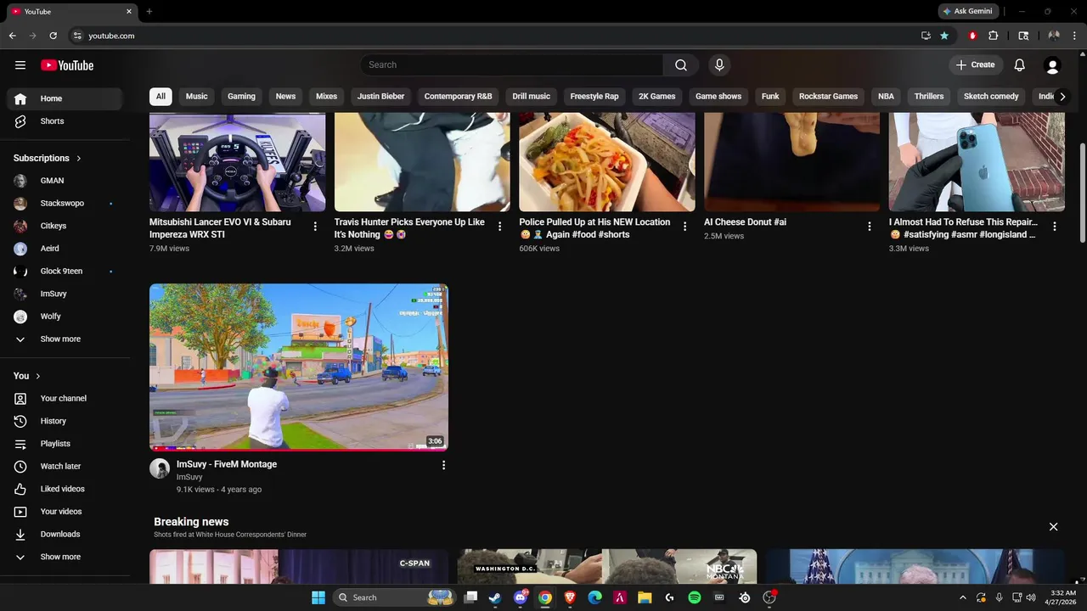Open History in the sidebar
Screen dimensions: 1087x611
(65, 421)
